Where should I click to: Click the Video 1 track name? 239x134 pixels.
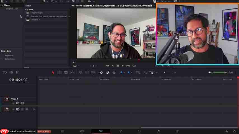[x=15, y=99]
